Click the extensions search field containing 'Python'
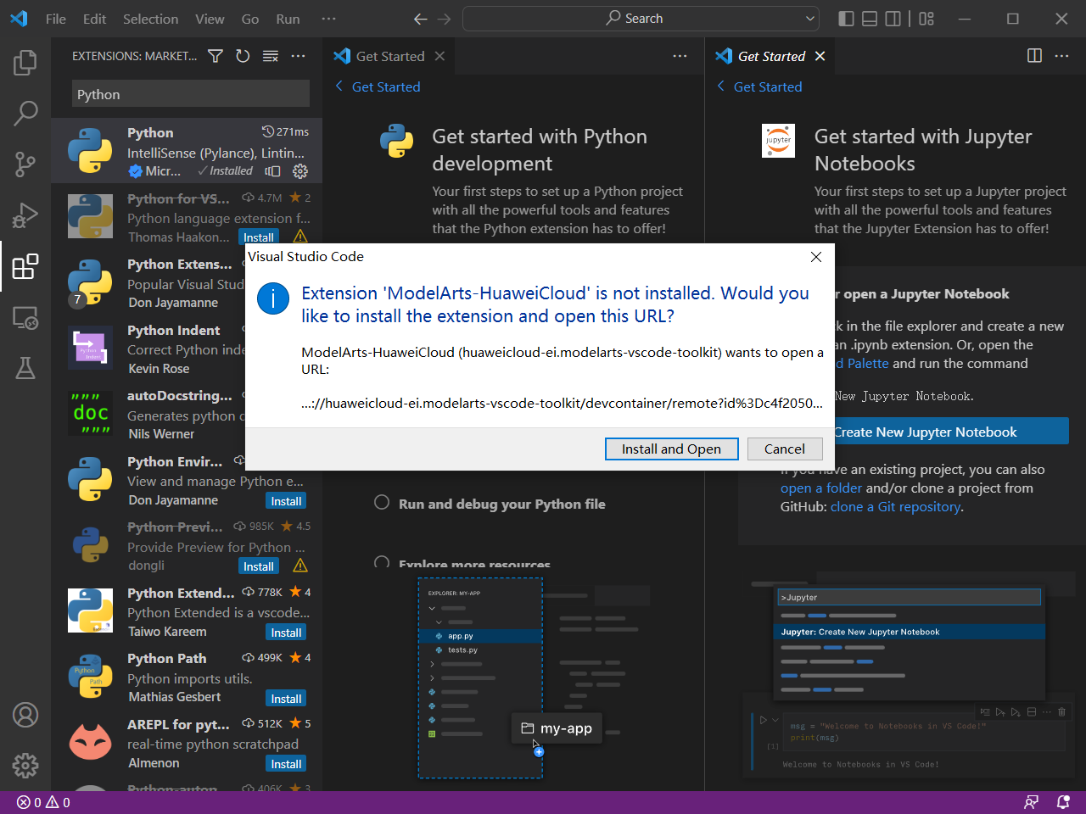 click(191, 94)
